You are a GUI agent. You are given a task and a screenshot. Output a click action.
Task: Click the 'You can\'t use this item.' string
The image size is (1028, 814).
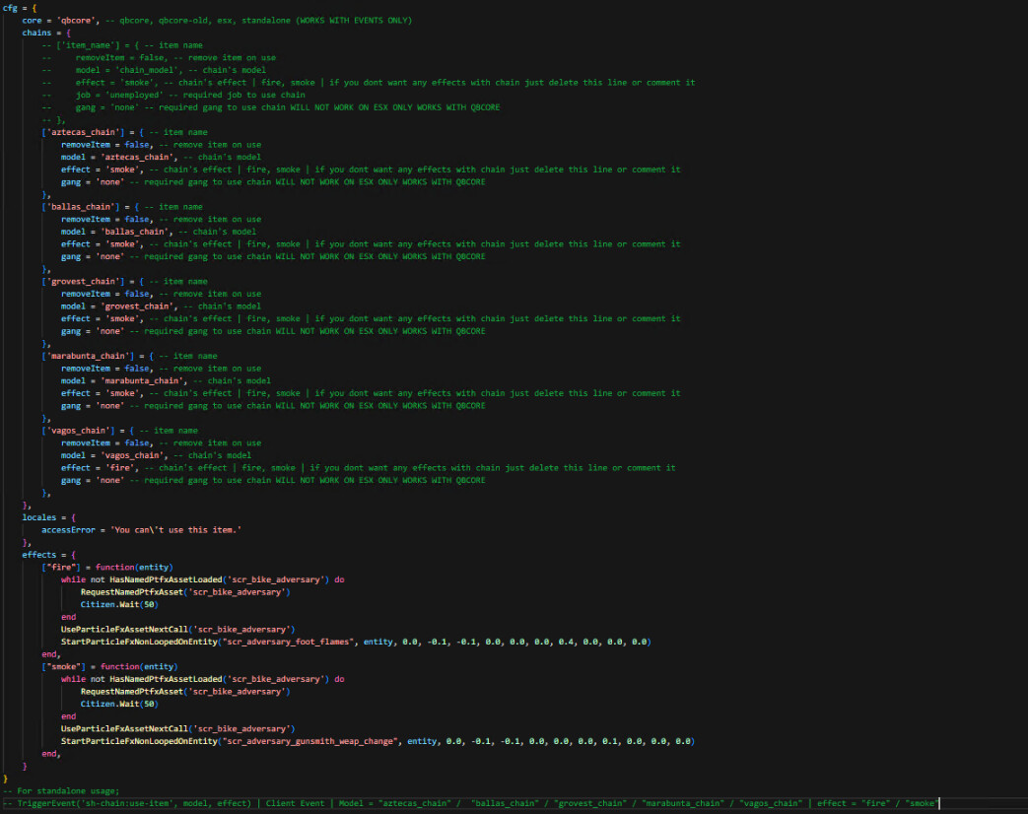click(175, 530)
